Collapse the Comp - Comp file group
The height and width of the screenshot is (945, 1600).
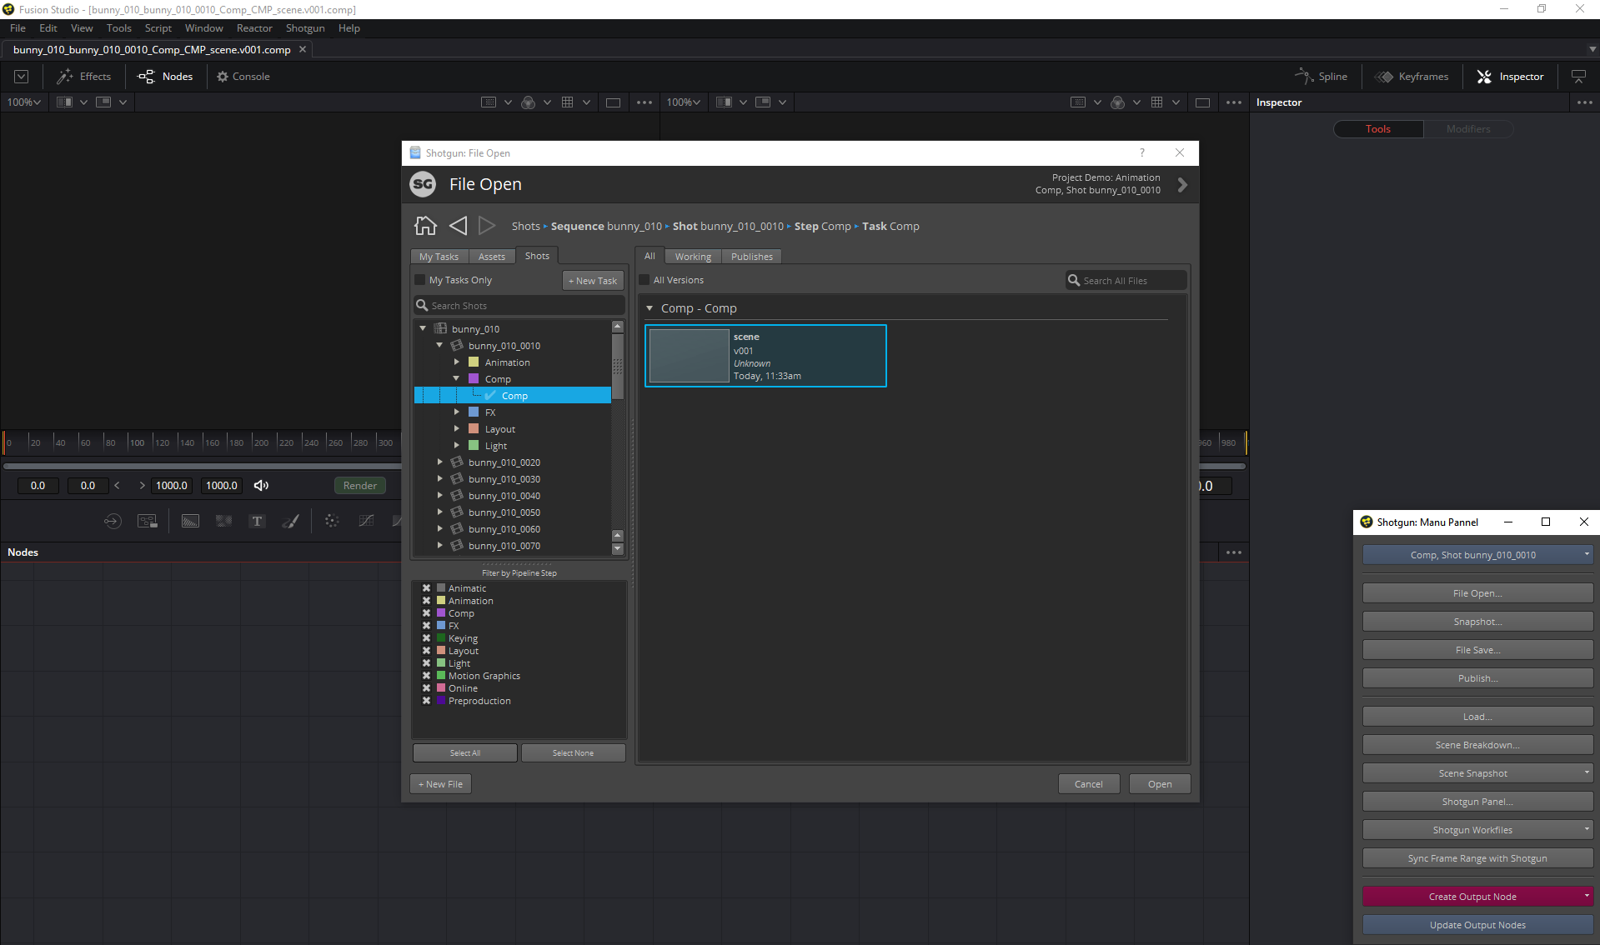click(x=650, y=308)
